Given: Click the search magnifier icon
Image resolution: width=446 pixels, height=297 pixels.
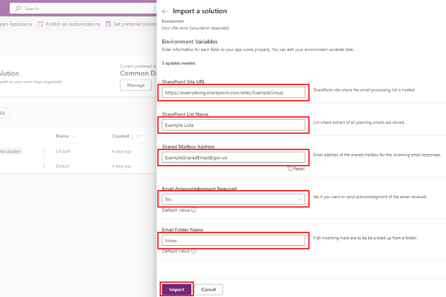Looking at the screenshot, I should pos(18,8).
